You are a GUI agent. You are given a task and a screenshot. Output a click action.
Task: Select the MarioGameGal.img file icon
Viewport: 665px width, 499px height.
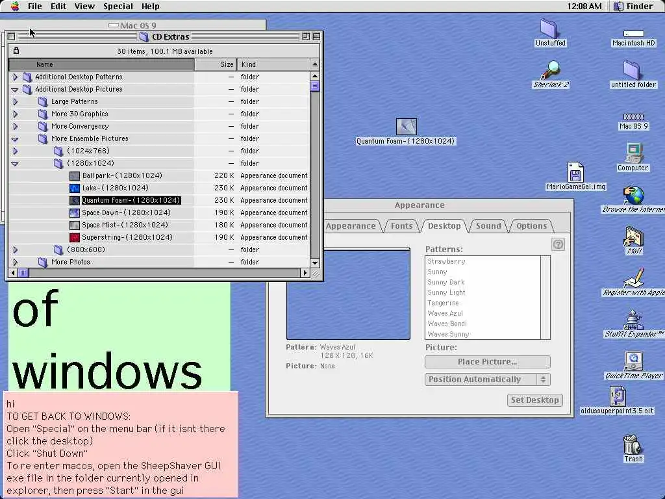tap(575, 172)
